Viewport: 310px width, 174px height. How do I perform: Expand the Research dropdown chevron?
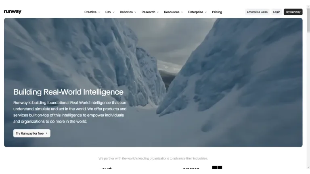click(x=158, y=12)
